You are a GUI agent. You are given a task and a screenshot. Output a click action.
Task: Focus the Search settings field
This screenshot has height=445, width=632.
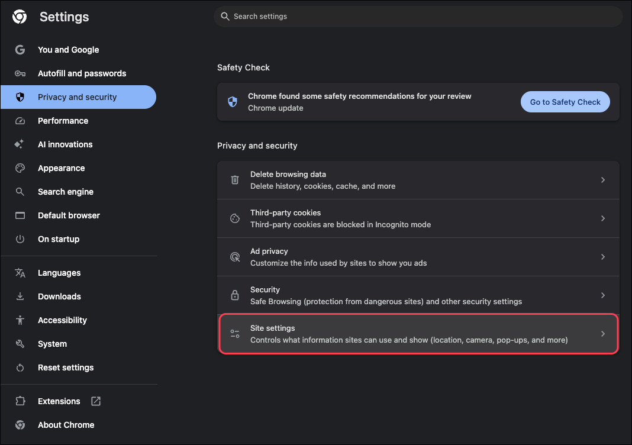coord(418,17)
